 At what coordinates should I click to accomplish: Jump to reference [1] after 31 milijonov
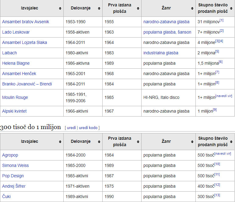point(222,20)
